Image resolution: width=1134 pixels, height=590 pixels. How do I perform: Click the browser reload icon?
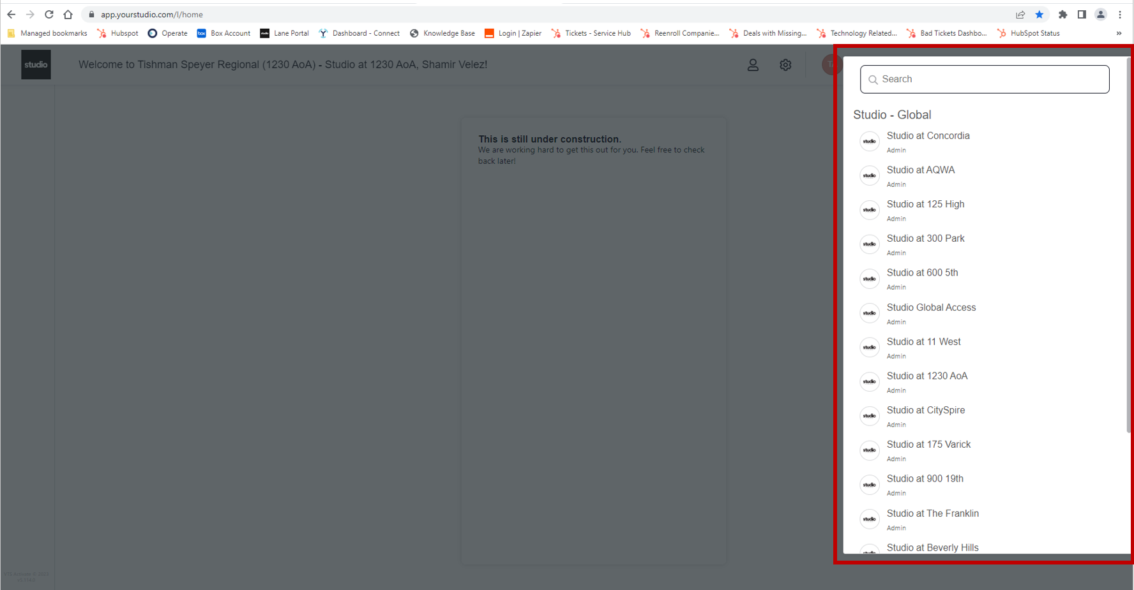coord(49,14)
